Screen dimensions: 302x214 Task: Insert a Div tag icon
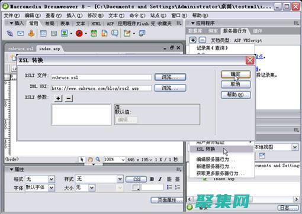pyautogui.click(x=54, y=34)
